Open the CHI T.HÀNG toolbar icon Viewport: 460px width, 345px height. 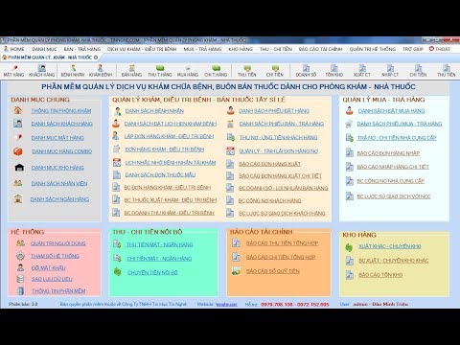pyautogui.click(x=216, y=71)
